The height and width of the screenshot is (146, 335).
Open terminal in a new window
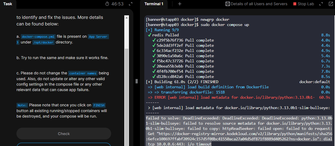tap(331, 4)
